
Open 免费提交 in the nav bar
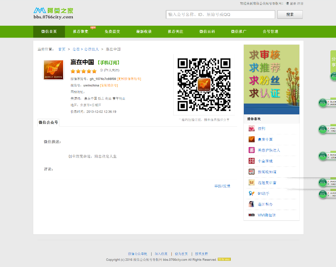[x=112, y=32]
